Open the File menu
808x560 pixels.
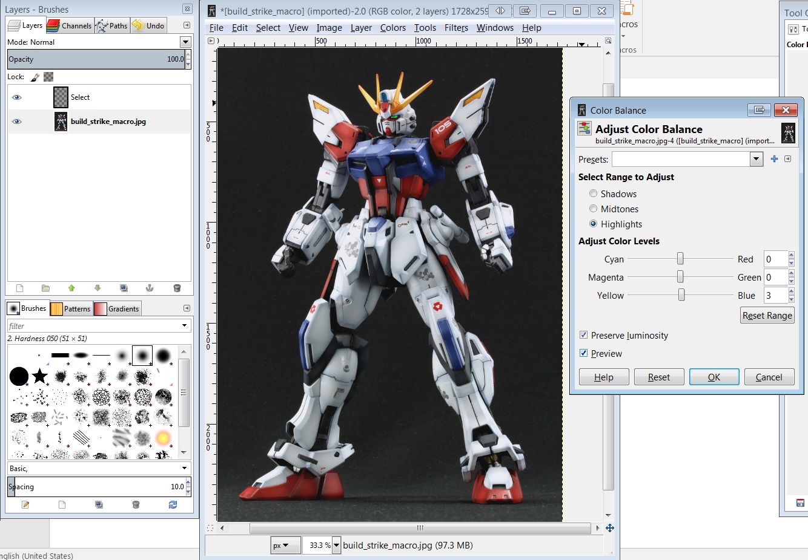click(216, 28)
